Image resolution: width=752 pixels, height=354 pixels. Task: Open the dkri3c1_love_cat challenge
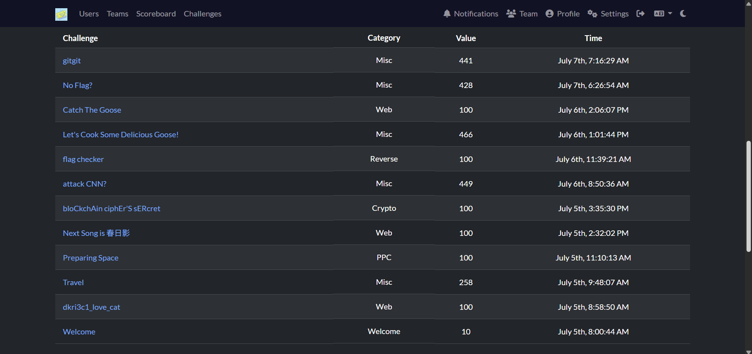point(92,307)
